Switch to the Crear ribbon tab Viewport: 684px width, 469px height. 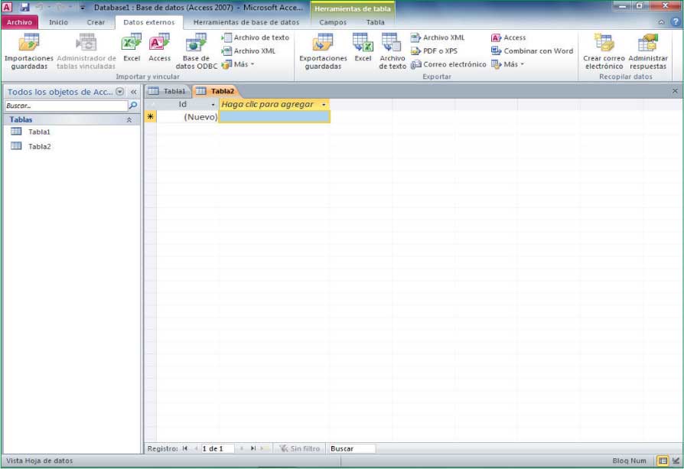click(x=96, y=22)
